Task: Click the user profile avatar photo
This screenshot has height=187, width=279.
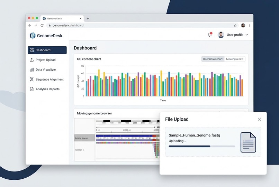Action: [221, 35]
